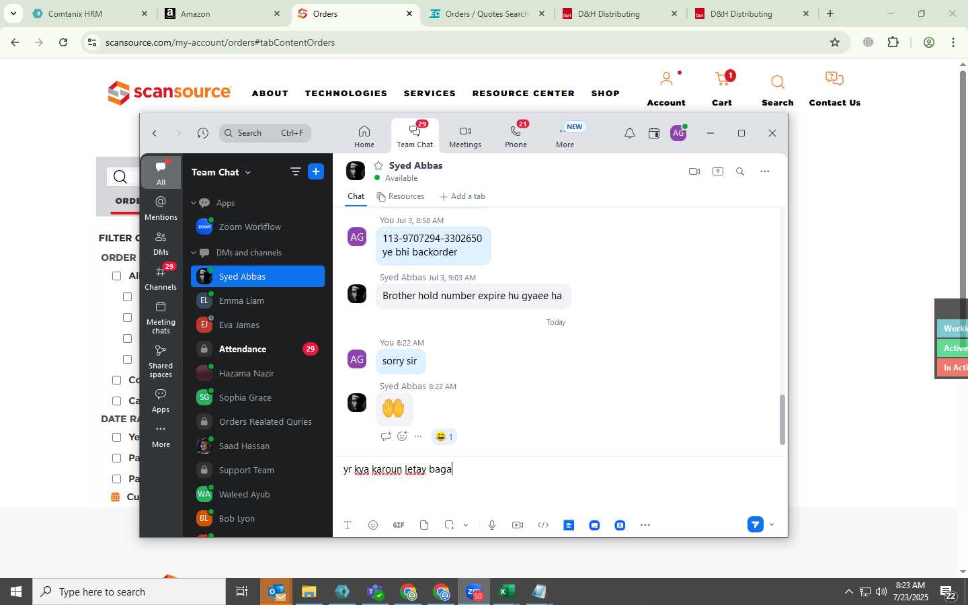Screen dimensions: 968x605
Task: Open the More menu in Zoom top bar
Action: point(565,136)
